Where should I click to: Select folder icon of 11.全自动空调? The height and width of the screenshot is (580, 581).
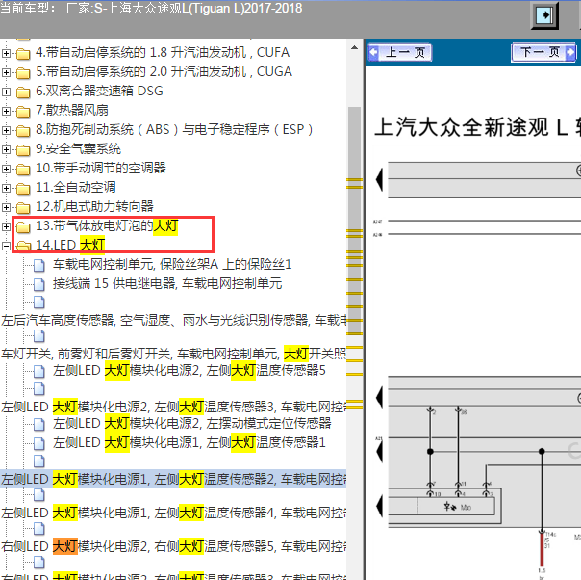tap(23, 189)
